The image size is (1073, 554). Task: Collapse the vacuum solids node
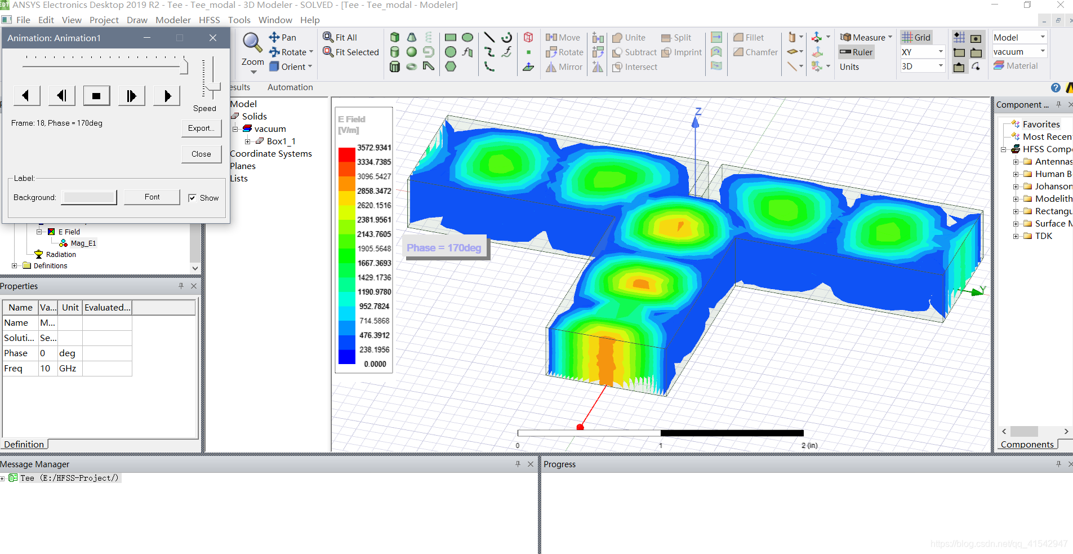point(235,129)
